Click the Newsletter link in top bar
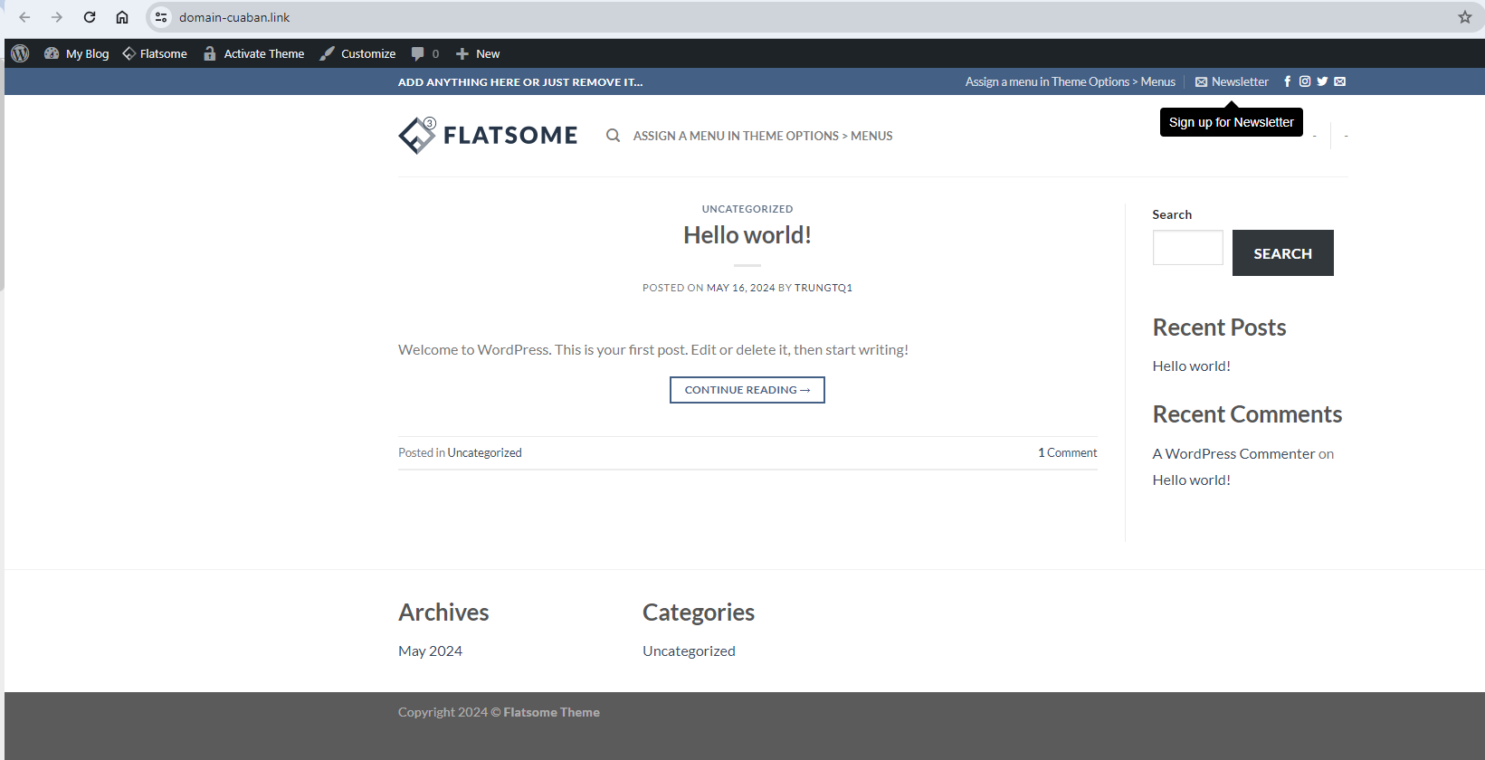Viewport: 1485px width, 760px height. point(1232,81)
